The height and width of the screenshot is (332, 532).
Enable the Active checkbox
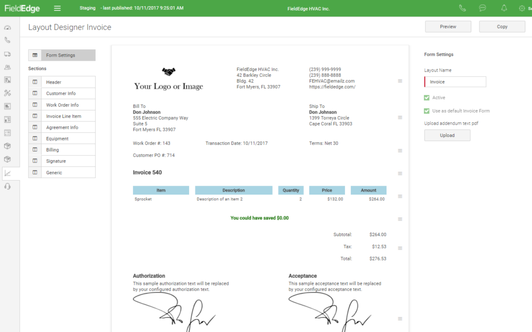click(427, 97)
